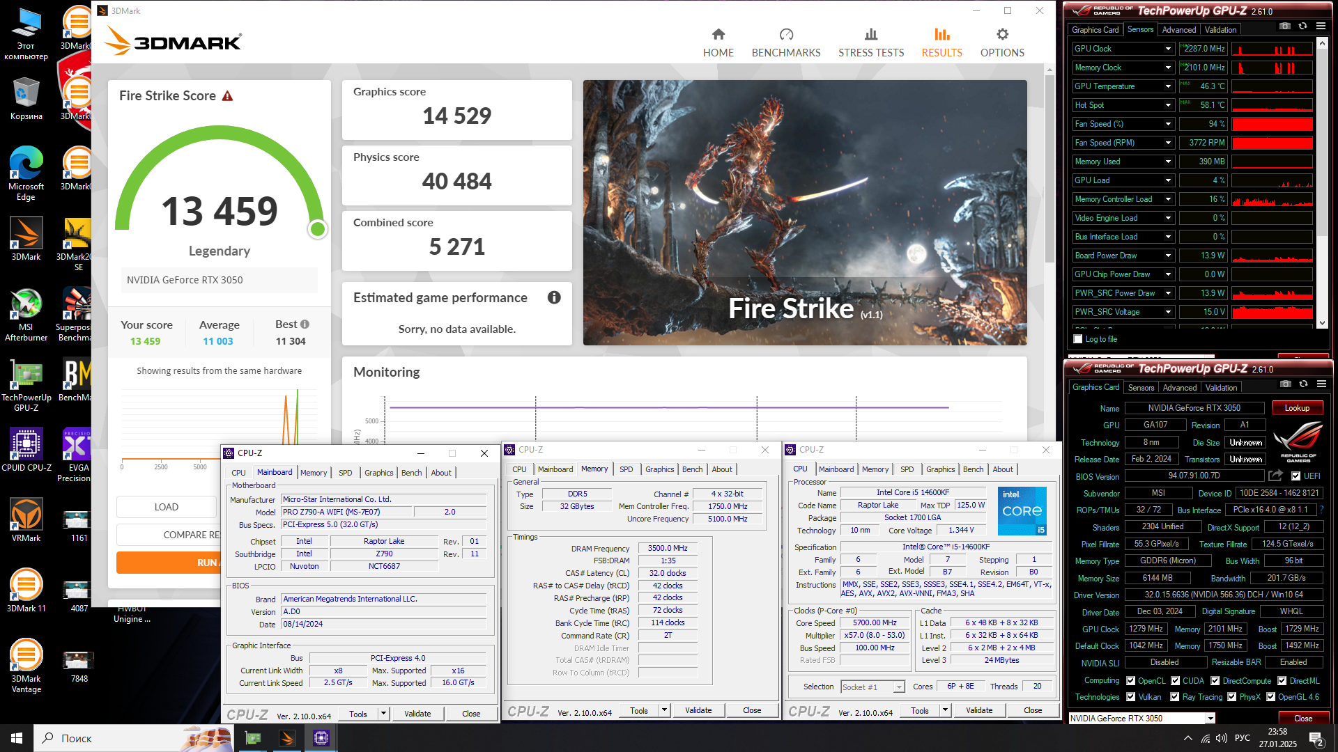Open the BENCHMARKS section in 3DMark
The image size is (1338, 752).
[x=786, y=42]
